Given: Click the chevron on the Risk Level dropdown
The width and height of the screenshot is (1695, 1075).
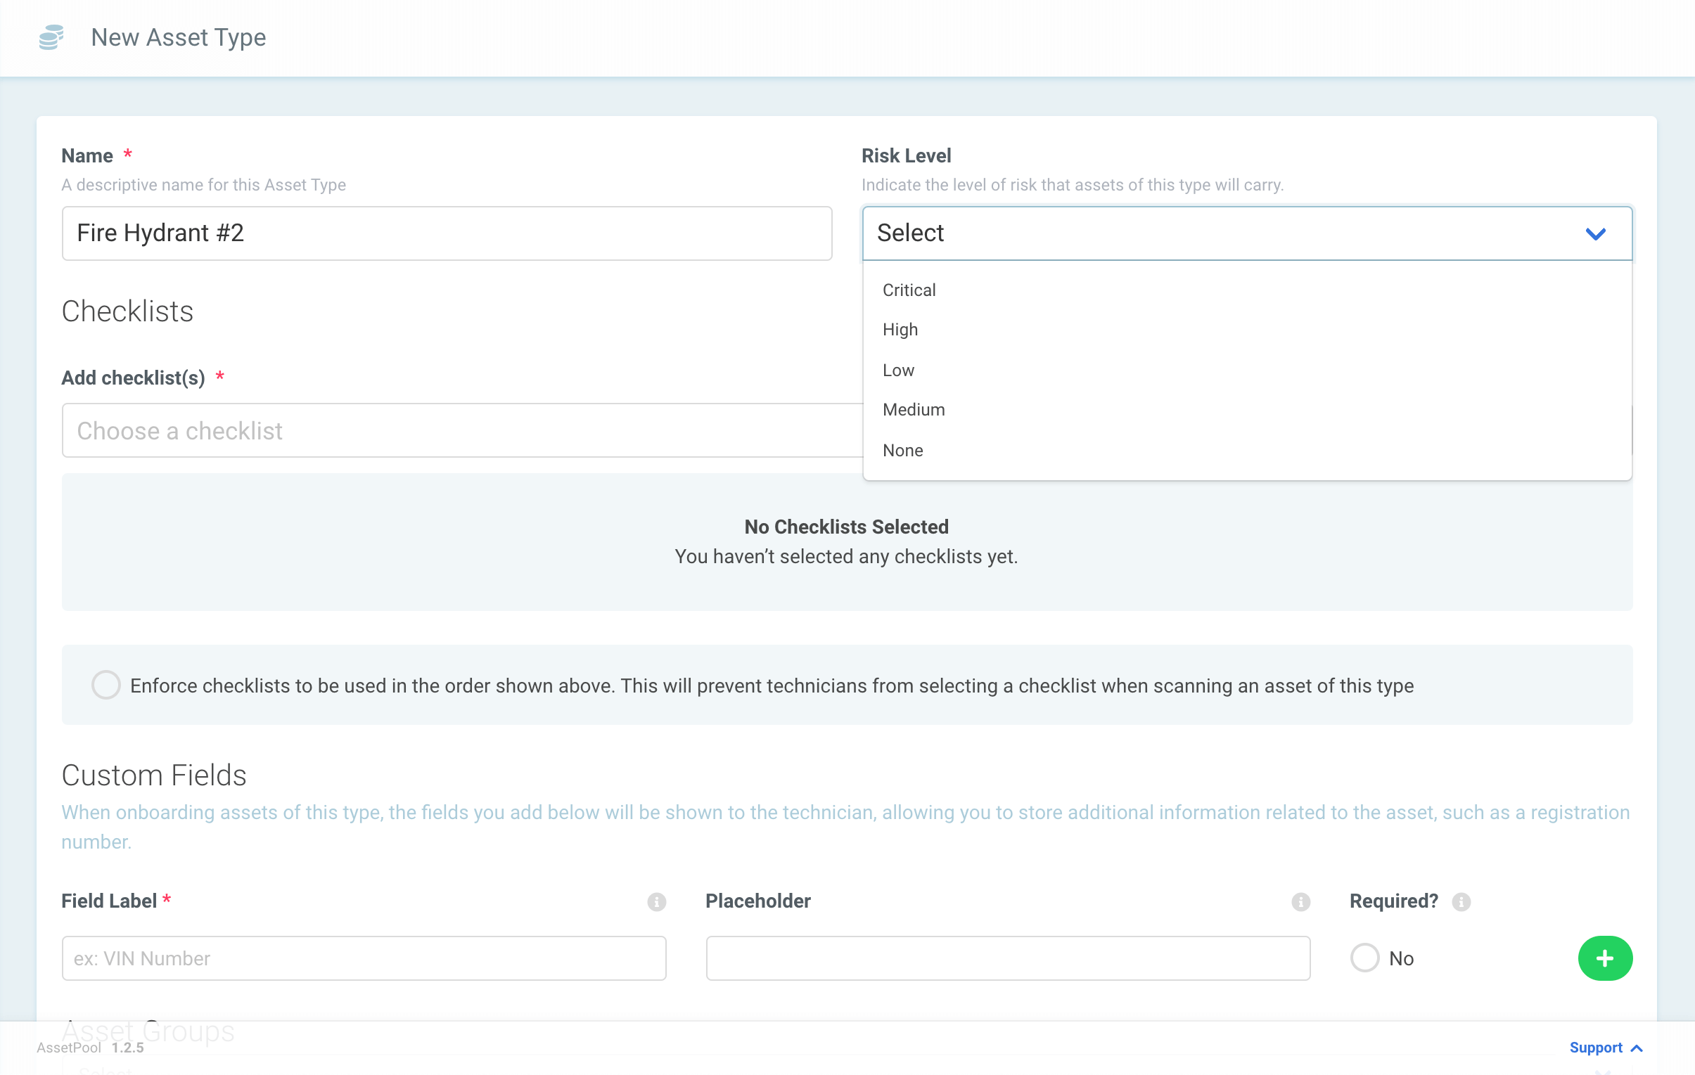Looking at the screenshot, I should click(1597, 233).
